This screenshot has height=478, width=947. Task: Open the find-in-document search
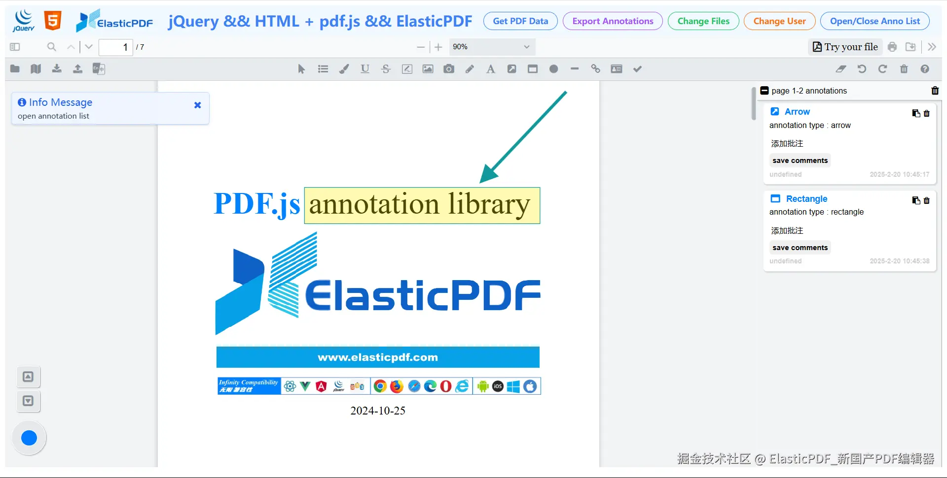point(51,47)
